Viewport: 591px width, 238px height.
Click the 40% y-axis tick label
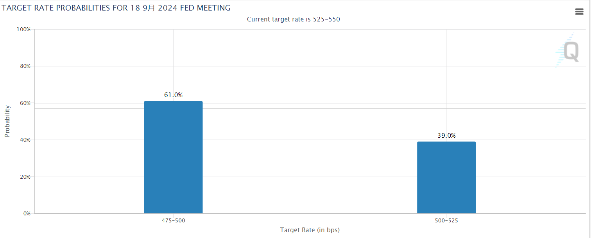point(25,140)
